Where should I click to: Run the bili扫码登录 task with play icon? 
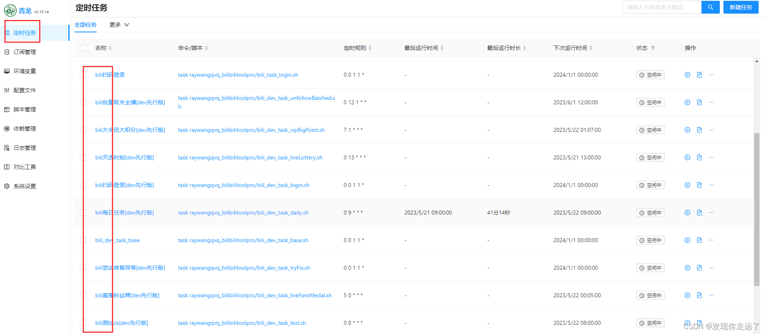pos(687,75)
